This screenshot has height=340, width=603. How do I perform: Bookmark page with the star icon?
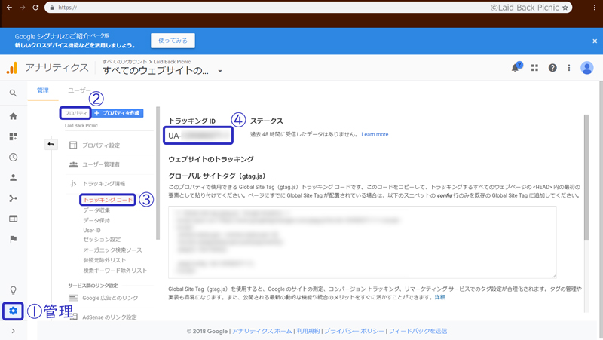point(565,8)
